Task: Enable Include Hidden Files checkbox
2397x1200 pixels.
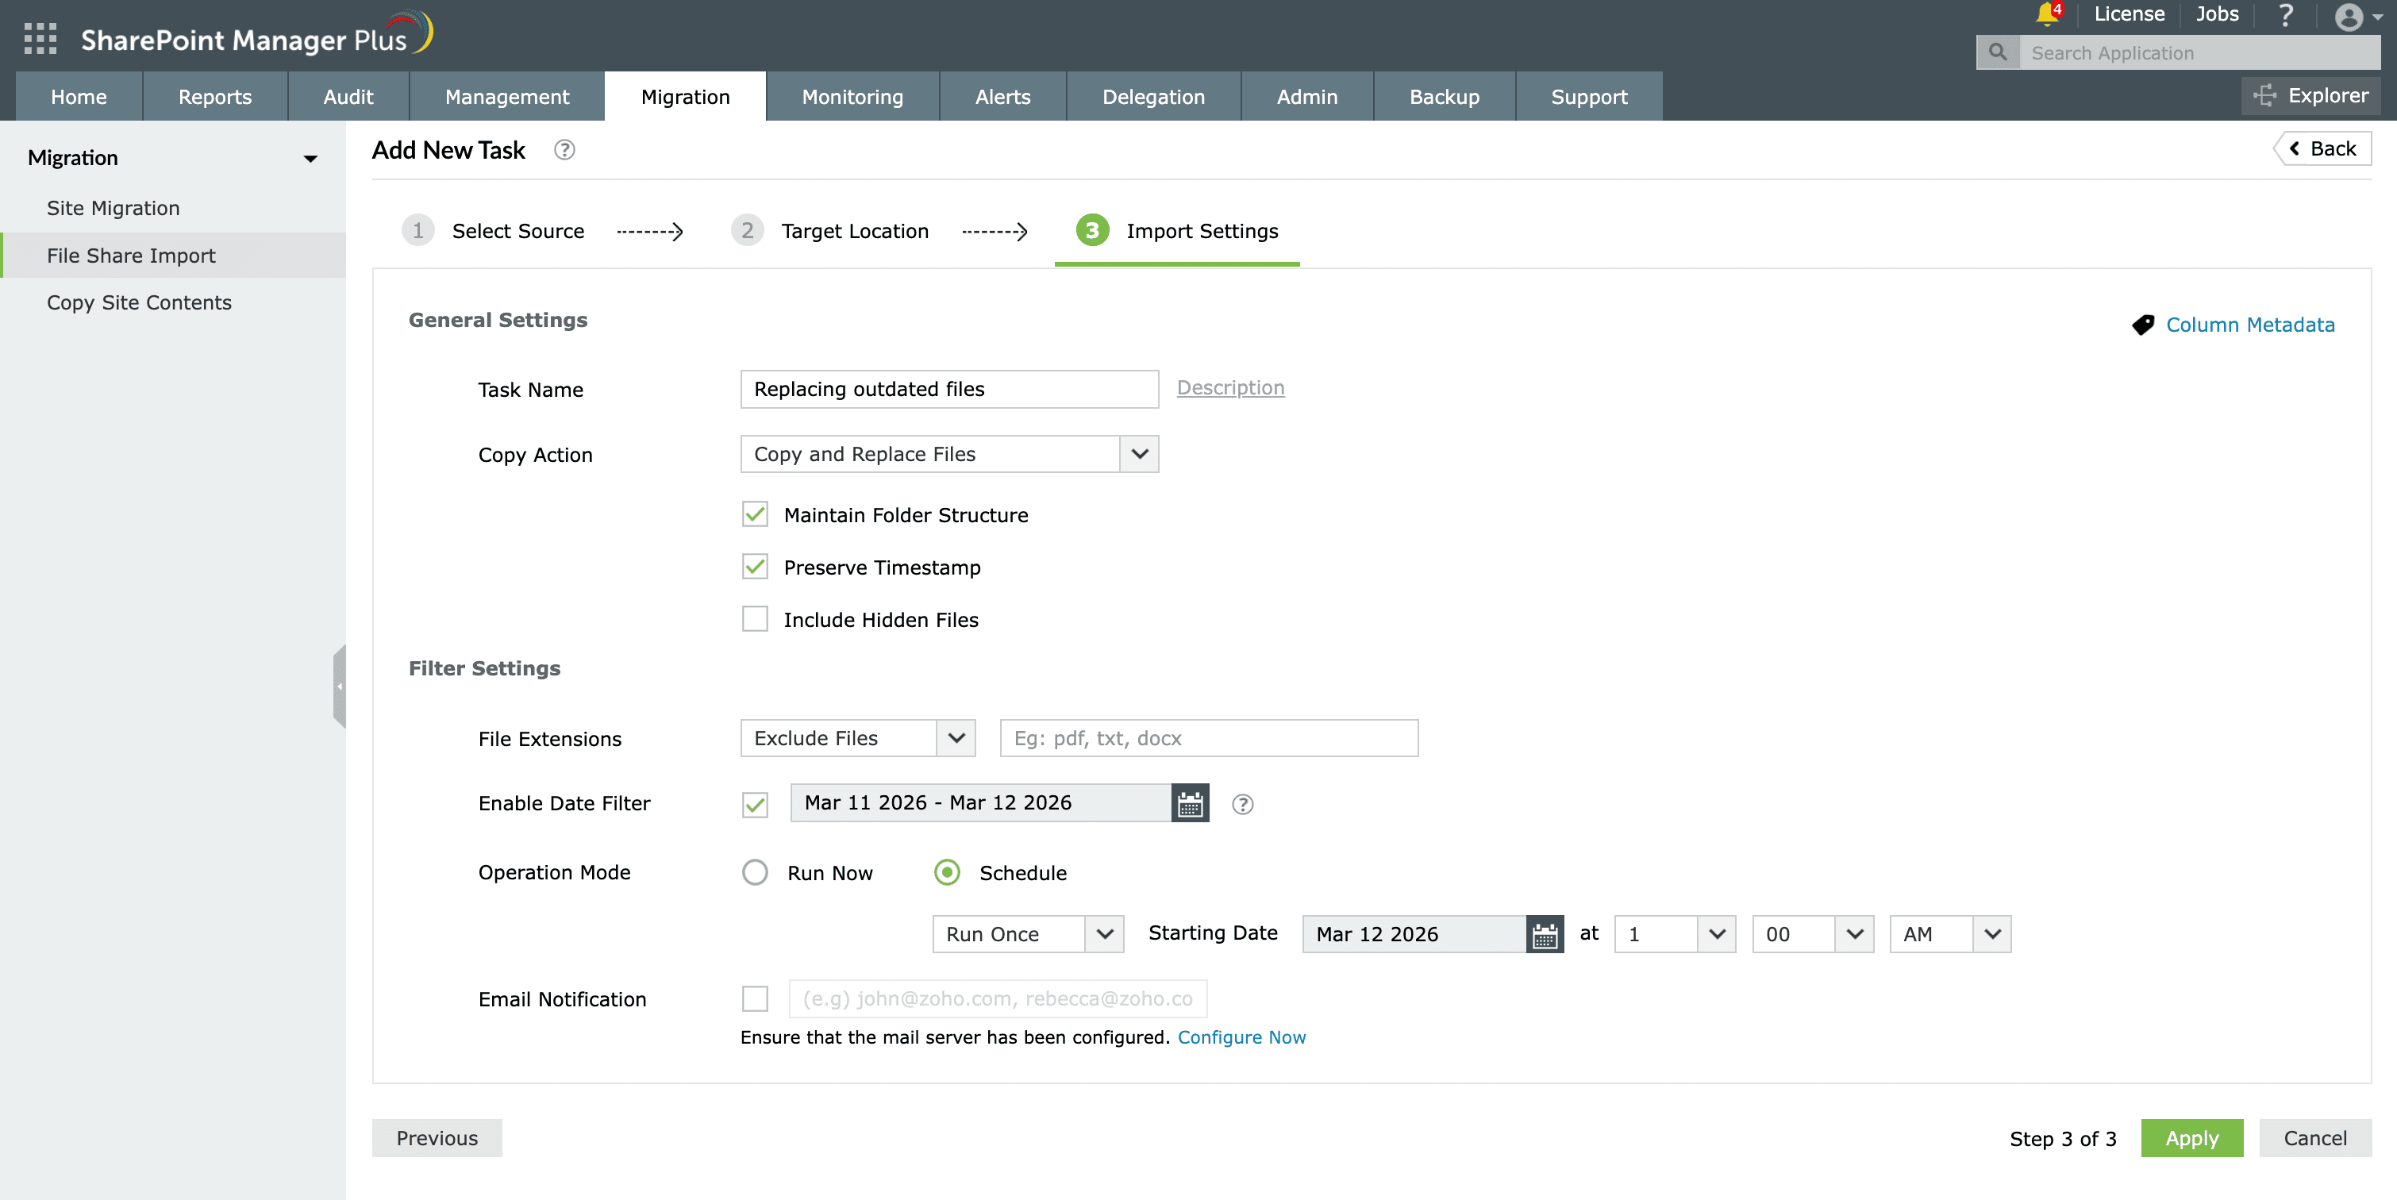Action: 755,620
